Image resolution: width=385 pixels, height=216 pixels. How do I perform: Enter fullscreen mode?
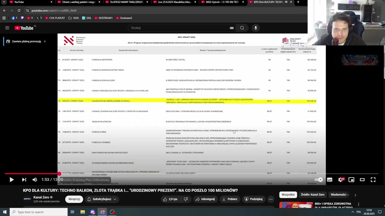pyautogui.click(x=373, y=180)
